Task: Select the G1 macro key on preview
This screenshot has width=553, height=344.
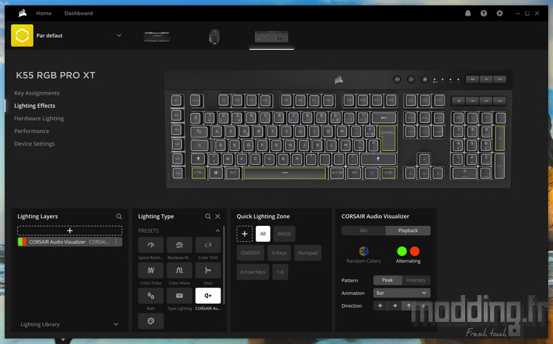Action: click(x=177, y=101)
